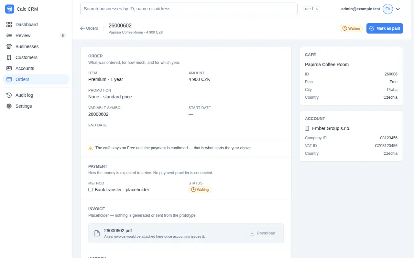Click the Review count badge 6
This screenshot has height=258, width=414.
tap(63, 35)
